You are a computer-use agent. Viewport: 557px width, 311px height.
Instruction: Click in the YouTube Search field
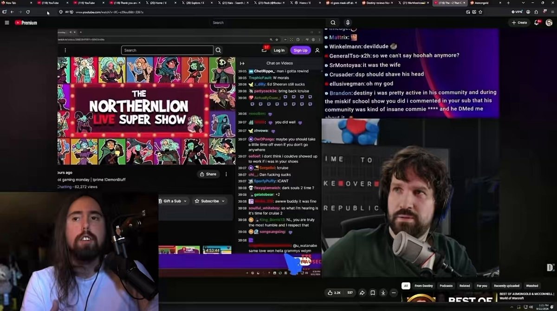tap(267, 22)
